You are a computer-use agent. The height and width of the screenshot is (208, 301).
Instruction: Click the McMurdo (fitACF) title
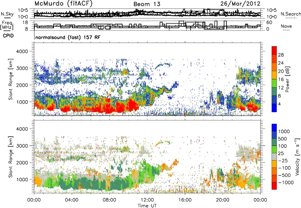[63, 4]
